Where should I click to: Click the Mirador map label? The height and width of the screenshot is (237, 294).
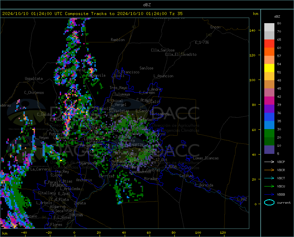(x=151, y=179)
